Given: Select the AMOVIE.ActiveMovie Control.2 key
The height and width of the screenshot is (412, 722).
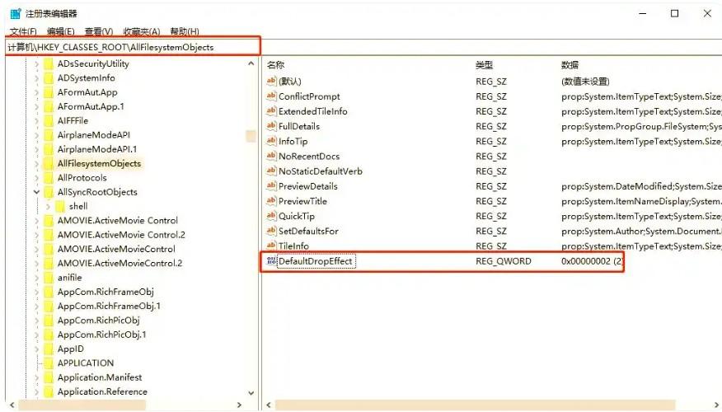Looking at the screenshot, I should (x=121, y=235).
